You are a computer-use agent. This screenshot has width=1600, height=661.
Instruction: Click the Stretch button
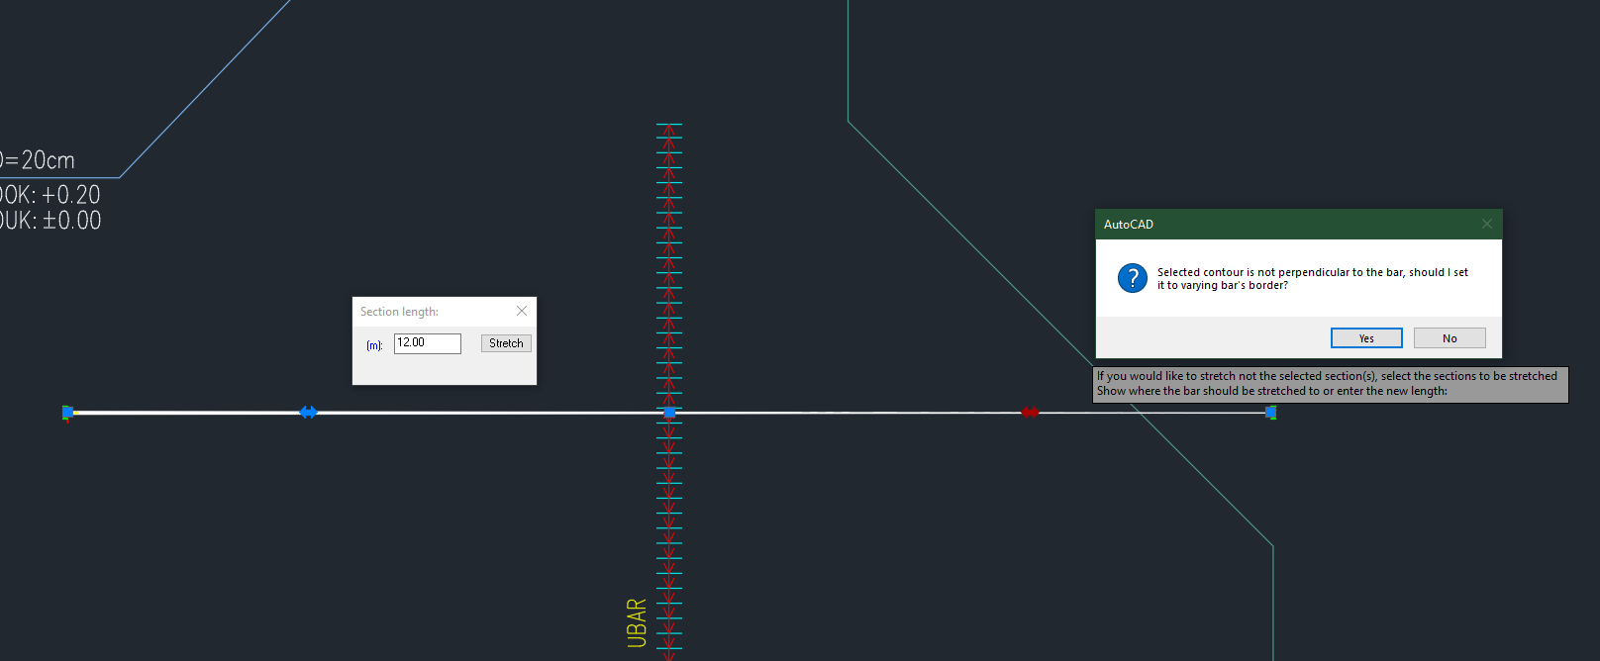click(x=506, y=343)
